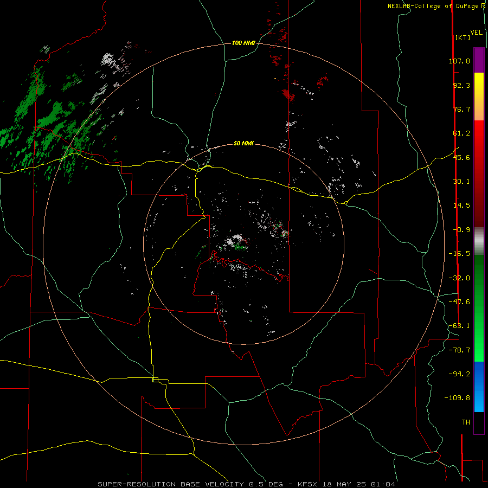Select the -94.2 value on the color scale
Viewport: 488px width, 488px height.
click(x=459, y=374)
